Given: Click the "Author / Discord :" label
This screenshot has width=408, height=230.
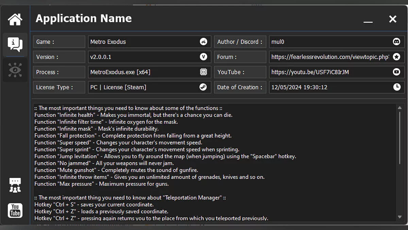Looking at the screenshot, I should [x=240, y=42].
